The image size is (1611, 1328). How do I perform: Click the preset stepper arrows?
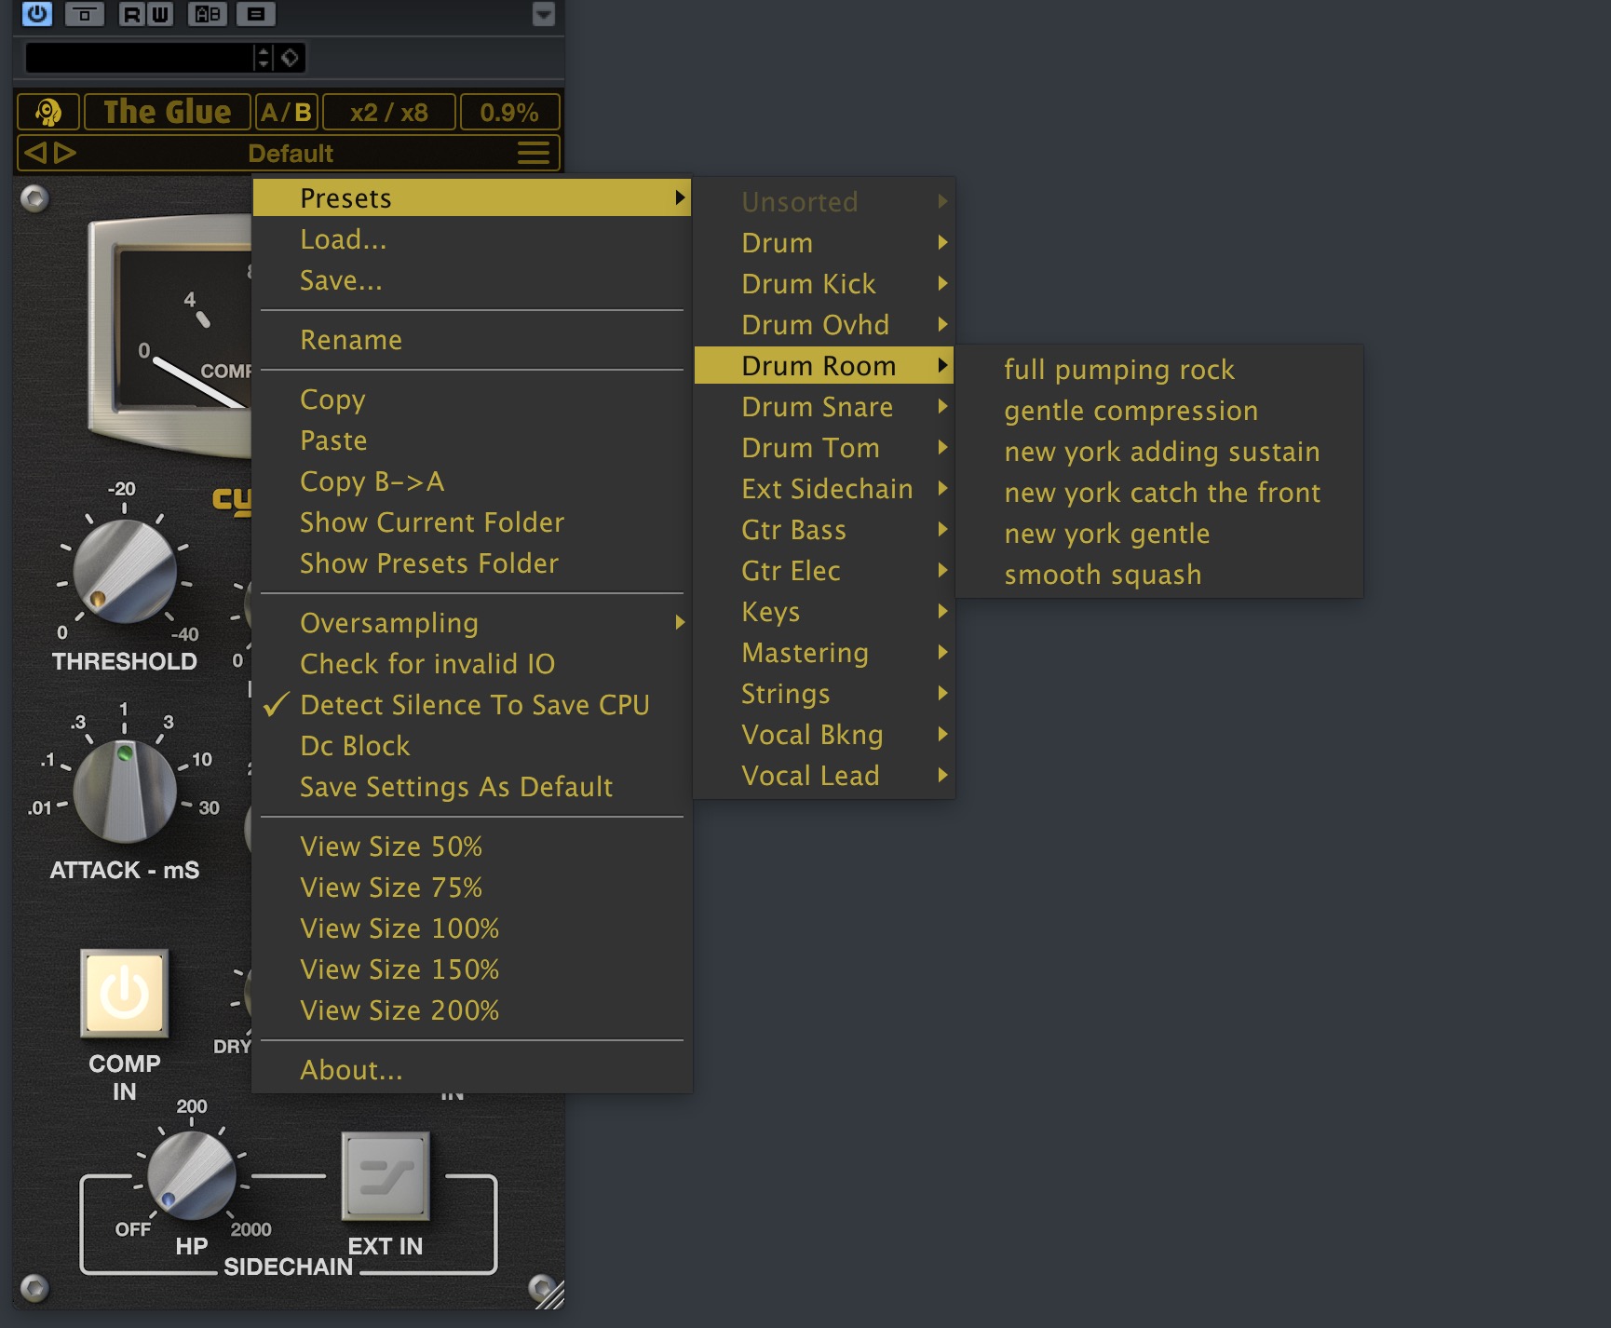click(x=264, y=58)
